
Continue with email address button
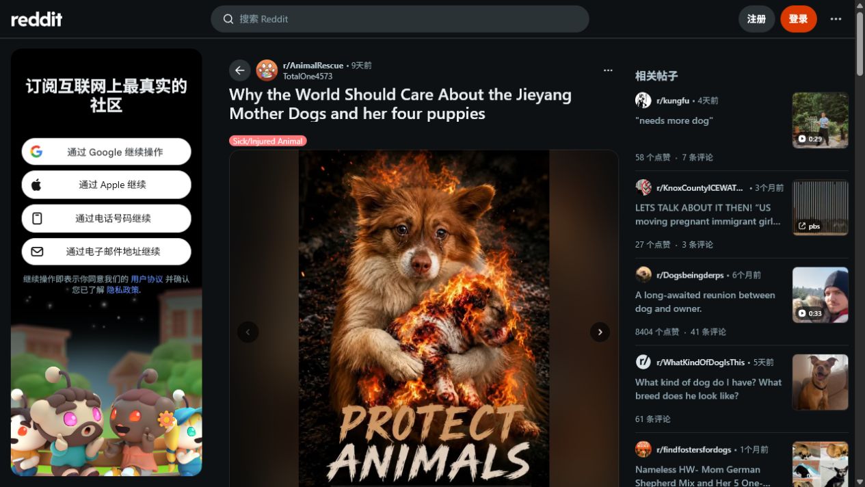106,252
